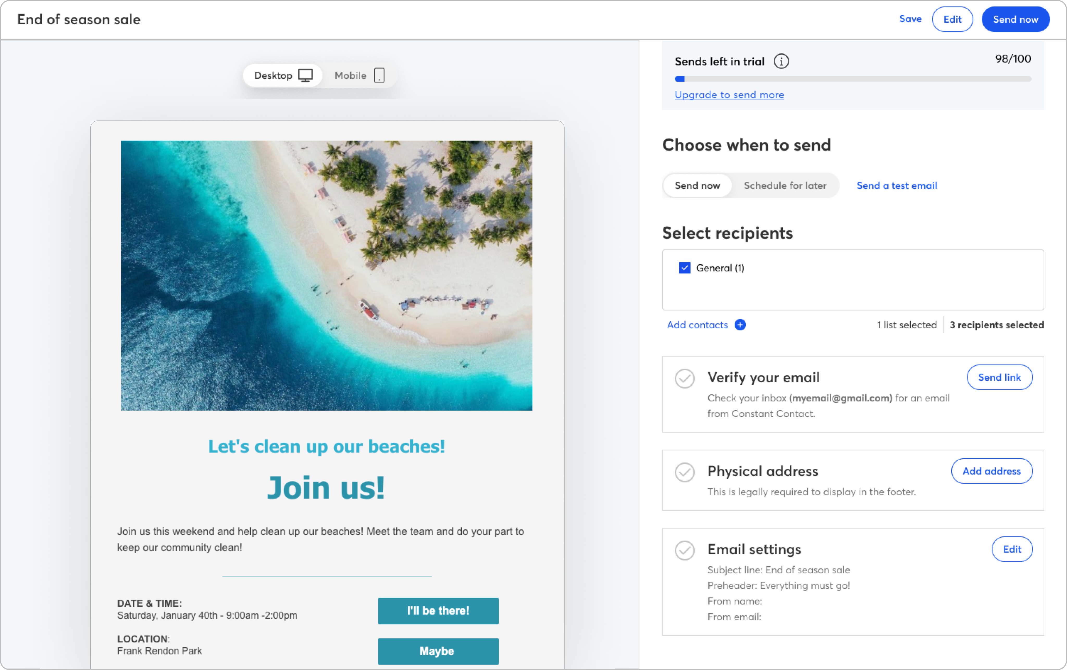Image resolution: width=1067 pixels, height=670 pixels.
Task: Click the blue Send now button in header
Action: point(1015,20)
